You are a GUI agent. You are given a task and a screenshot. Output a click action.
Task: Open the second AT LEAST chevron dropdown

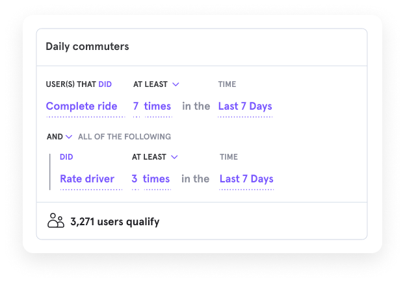click(174, 157)
